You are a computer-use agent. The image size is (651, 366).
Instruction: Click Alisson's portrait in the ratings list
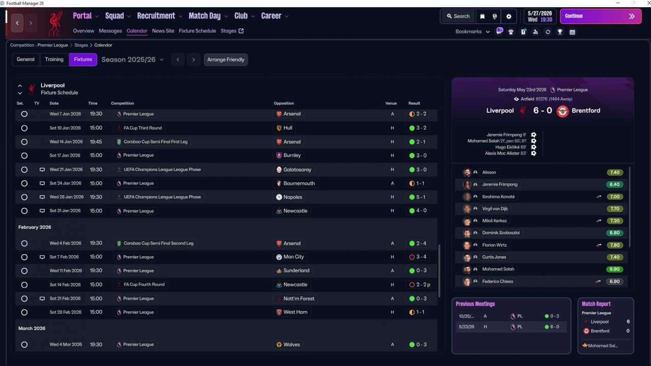point(467,172)
